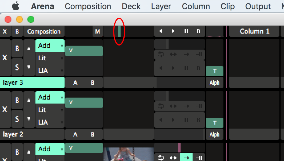The height and width of the screenshot is (161, 284).
Task: Pause composition playback
Action: click(x=186, y=31)
